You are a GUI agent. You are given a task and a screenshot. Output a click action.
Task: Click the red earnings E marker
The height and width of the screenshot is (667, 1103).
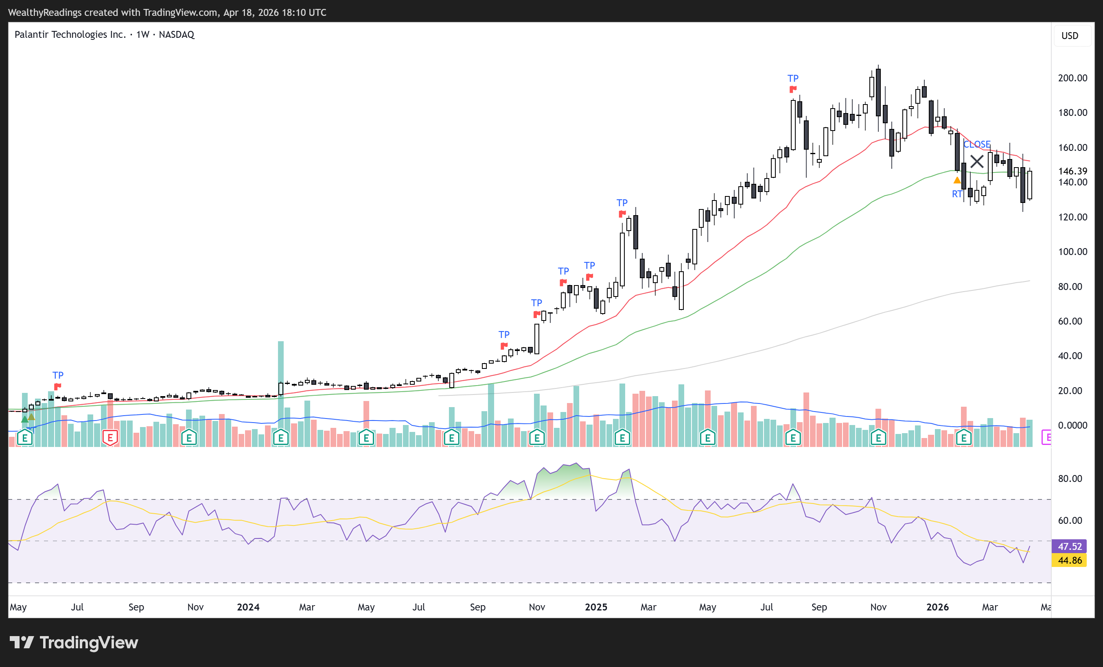(x=110, y=438)
